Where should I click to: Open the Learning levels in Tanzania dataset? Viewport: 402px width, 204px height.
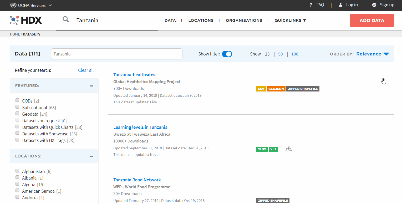[x=140, y=127]
